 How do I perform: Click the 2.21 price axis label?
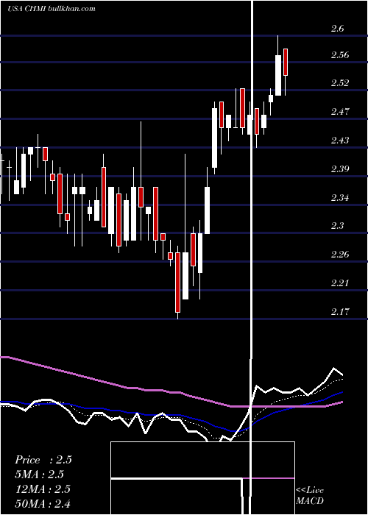pos(340,283)
